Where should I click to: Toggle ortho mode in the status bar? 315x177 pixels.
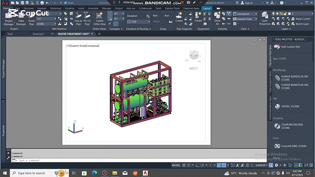pyautogui.click(x=198, y=165)
